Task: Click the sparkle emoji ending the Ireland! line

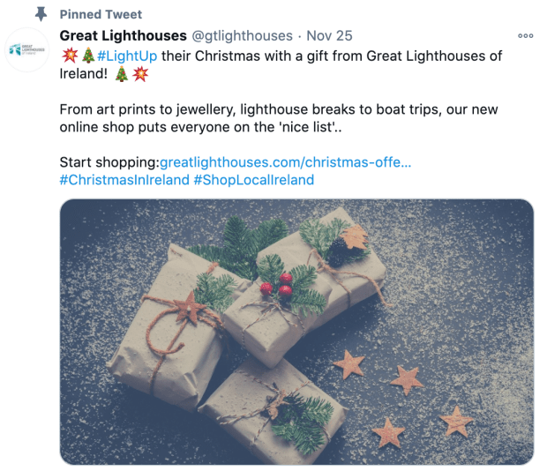Action: tap(140, 73)
